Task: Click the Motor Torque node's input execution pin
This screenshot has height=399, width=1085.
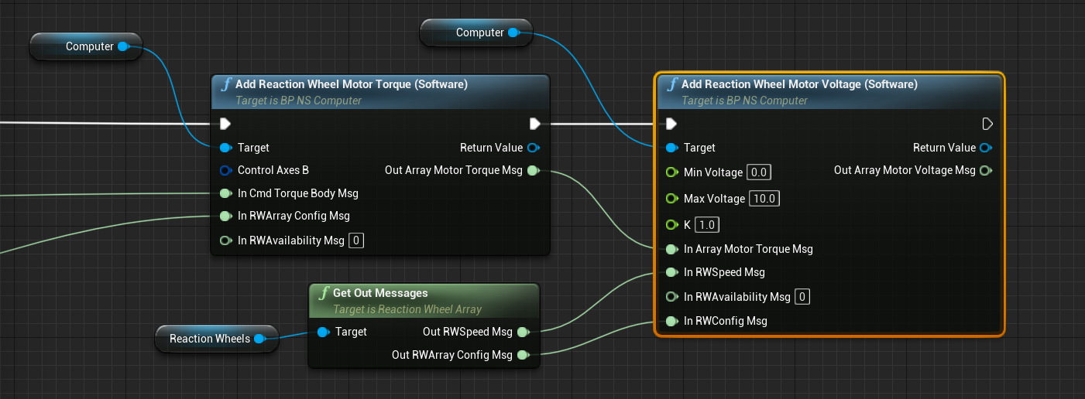Action: pyautogui.click(x=225, y=124)
